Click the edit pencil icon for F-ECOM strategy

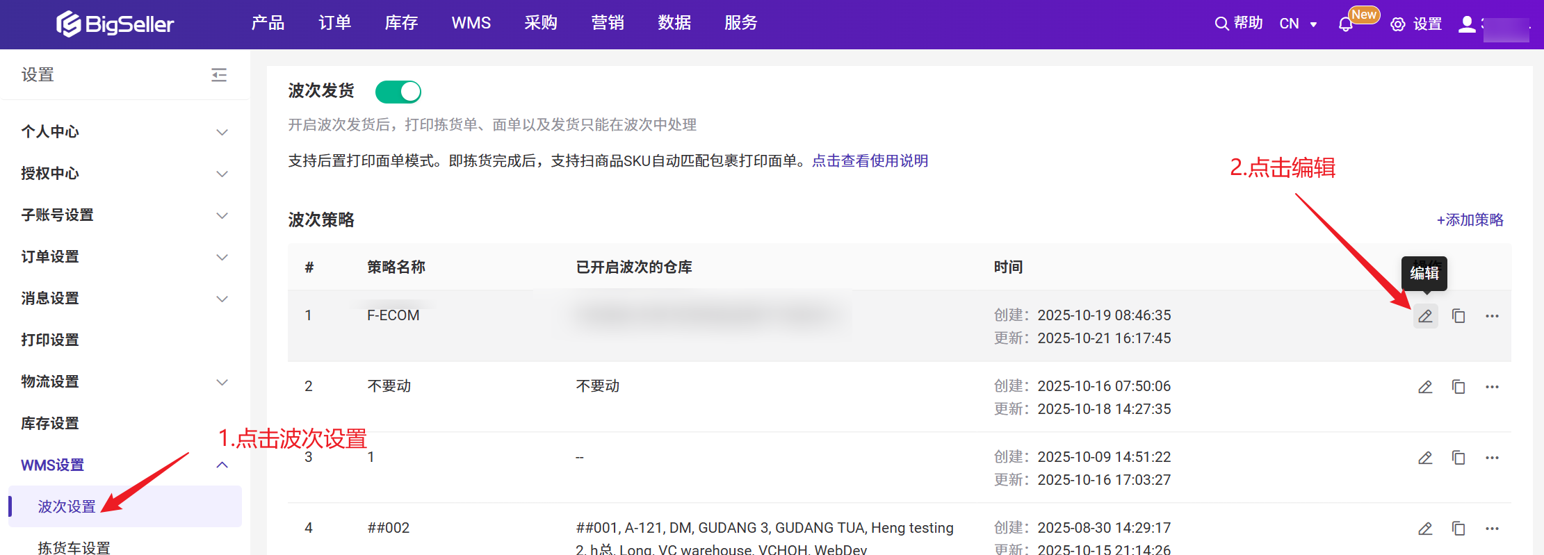pyautogui.click(x=1425, y=316)
